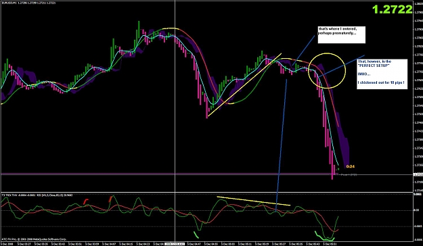This screenshot has height=246, width=423.
Task: Click the highlighted current price tag on price axis
Action: (x=418, y=174)
